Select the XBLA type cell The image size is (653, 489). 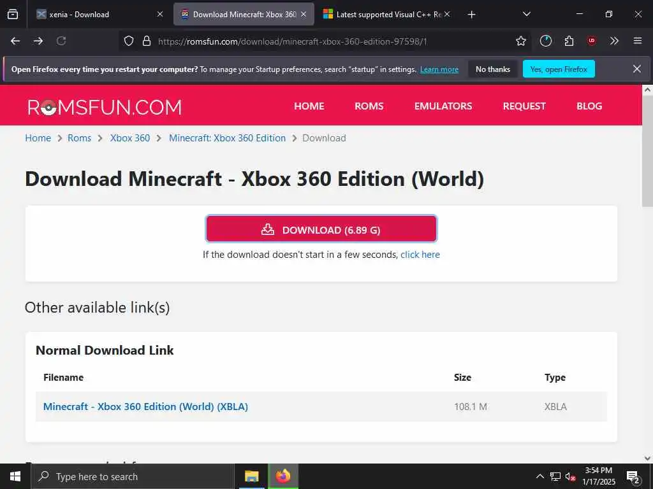555,407
